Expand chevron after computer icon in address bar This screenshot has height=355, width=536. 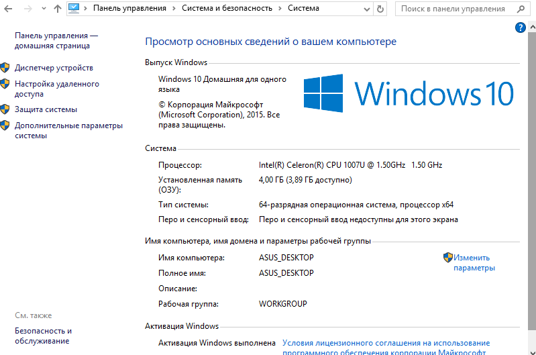click(x=85, y=9)
